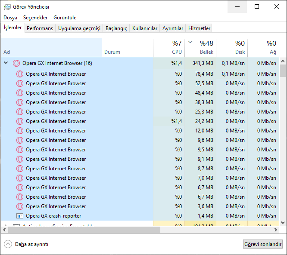
Task: Click the Opera icon in the 9,1 MB row
Action: point(20,159)
